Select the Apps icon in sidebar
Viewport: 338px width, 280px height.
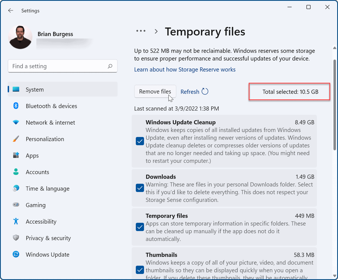[16, 155]
